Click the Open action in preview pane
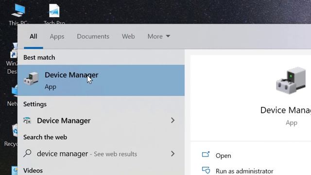 224,156
